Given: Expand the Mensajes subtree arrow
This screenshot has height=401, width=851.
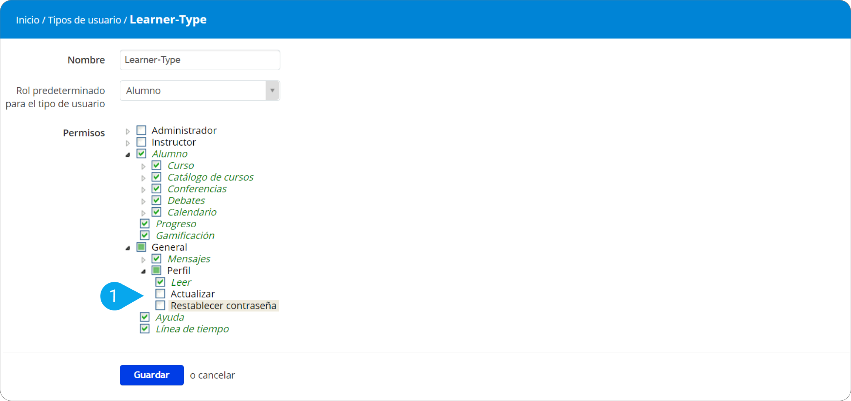Looking at the screenshot, I should [143, 260].
